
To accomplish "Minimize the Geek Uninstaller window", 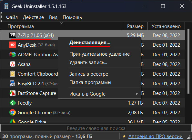I will tap(144, 6).
